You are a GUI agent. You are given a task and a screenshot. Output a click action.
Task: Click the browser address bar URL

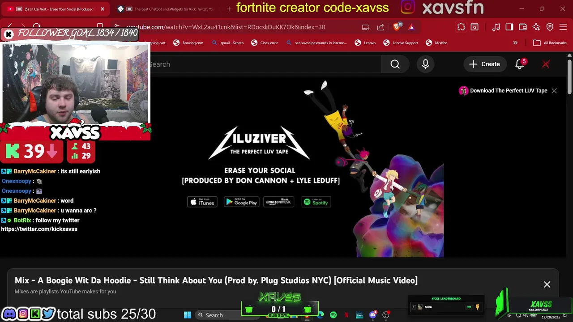(x=226, y=27)
